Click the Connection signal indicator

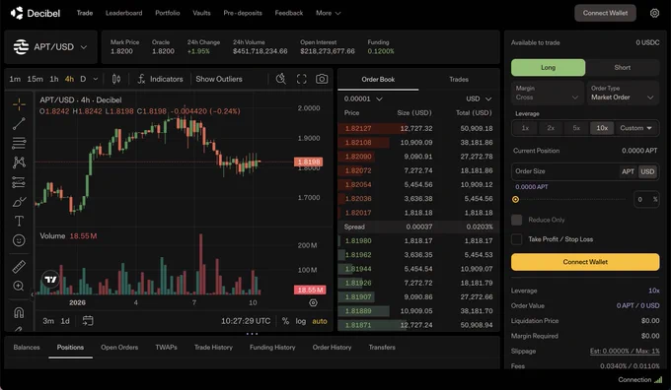coord(640,380)
